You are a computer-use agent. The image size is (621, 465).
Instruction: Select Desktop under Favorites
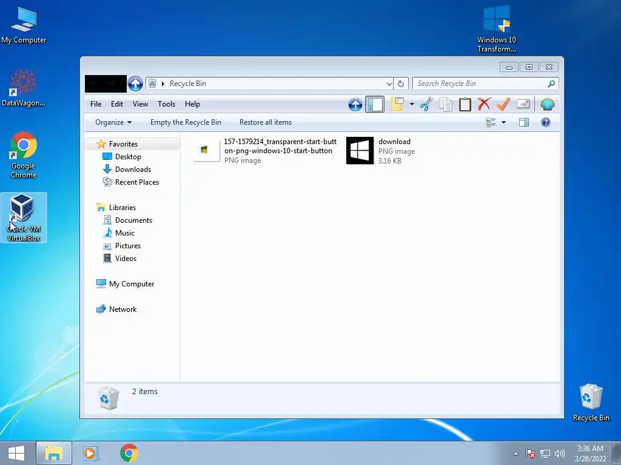coord(128,157)
